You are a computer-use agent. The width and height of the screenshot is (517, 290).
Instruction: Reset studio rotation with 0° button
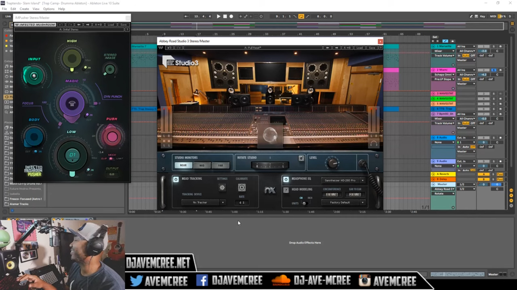(301, 158)
